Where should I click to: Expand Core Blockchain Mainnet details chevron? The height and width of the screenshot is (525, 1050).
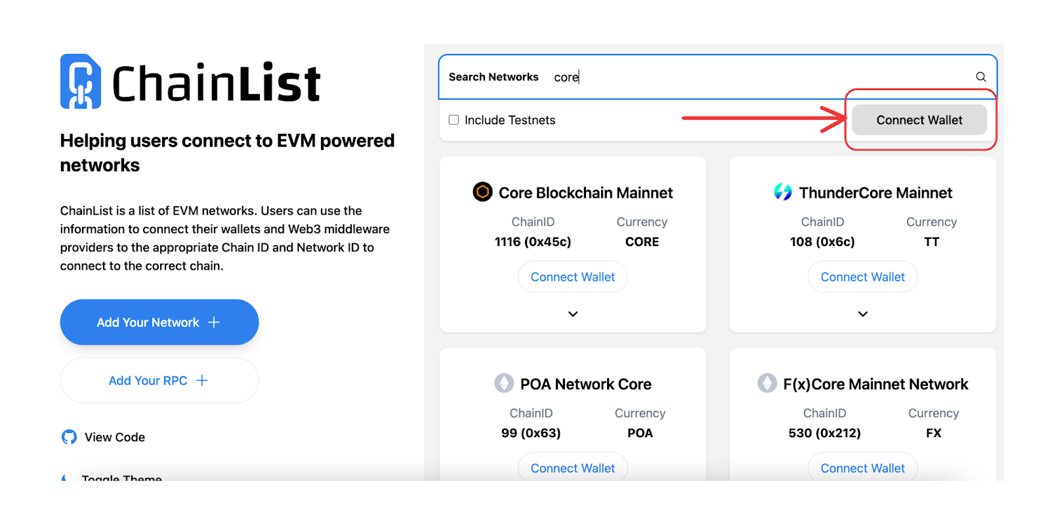[x=573, y=314]
